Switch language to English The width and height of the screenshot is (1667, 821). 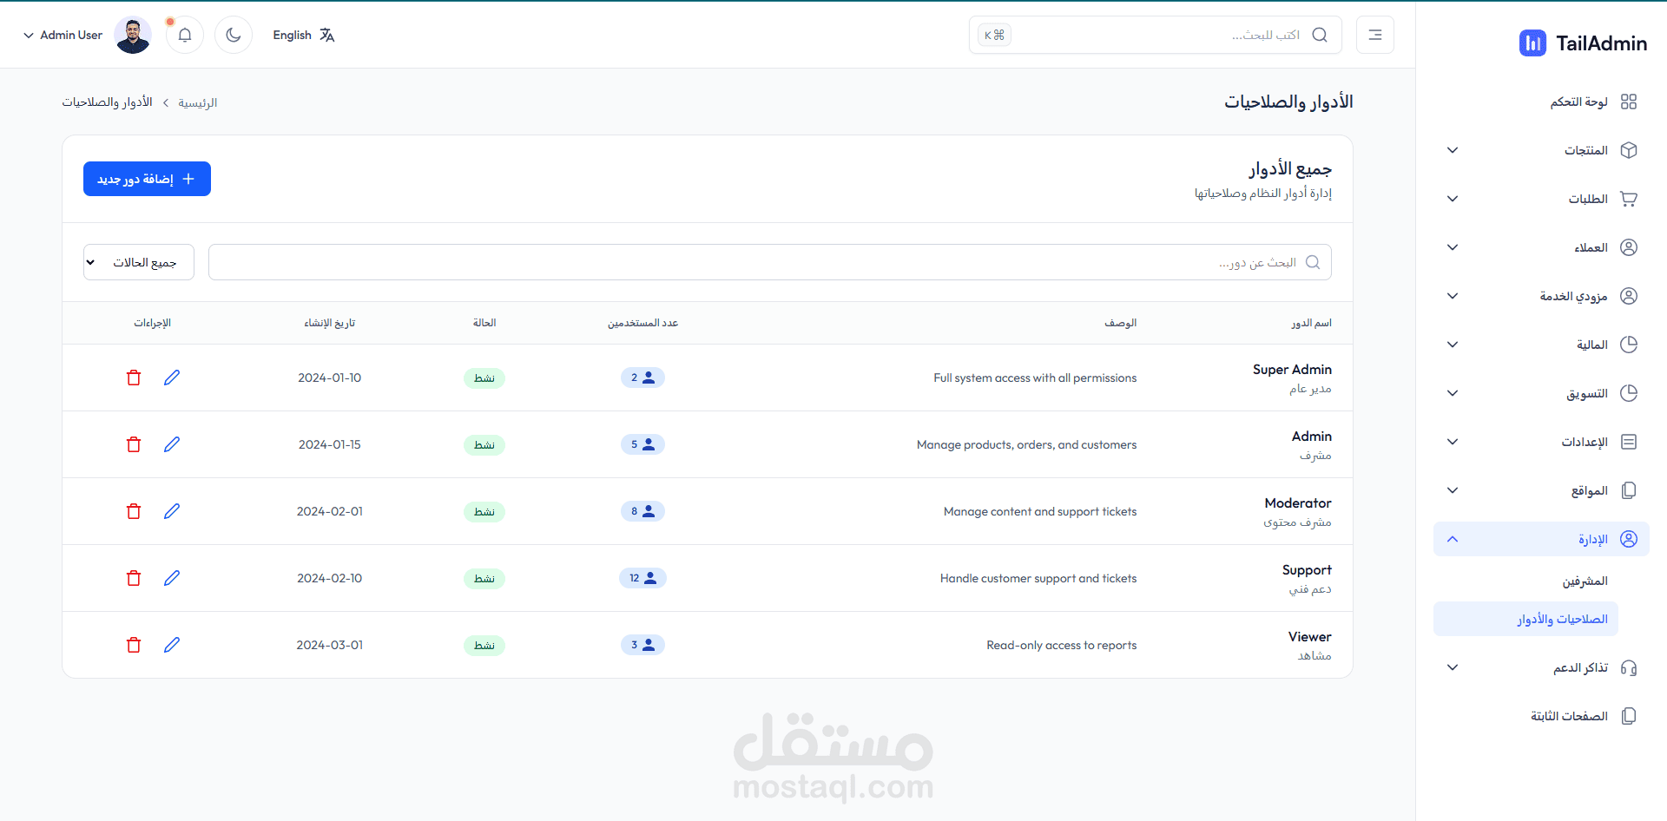coord(304,35)
